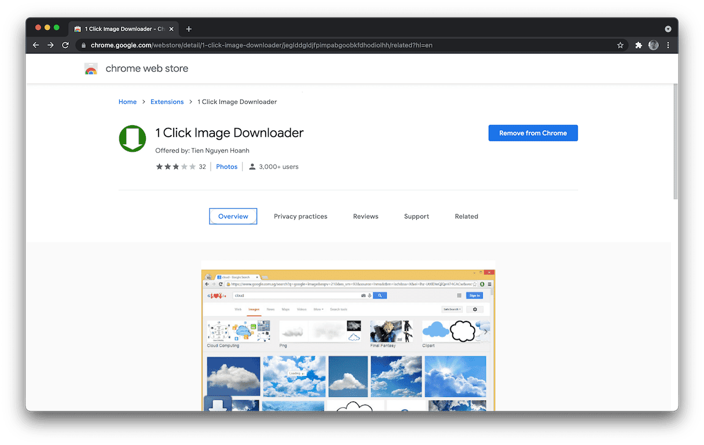704x445 pixels.
Task: Switch to the Reviews tab
Action: (366, 217)
